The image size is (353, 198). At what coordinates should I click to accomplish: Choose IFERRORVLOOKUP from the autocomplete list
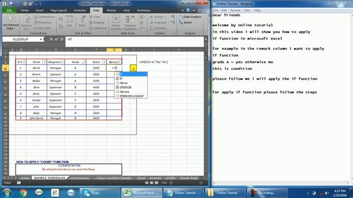click(131, 96)
